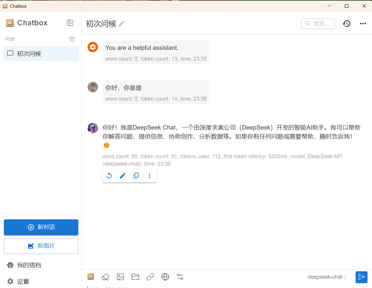Click the user avatar beside 你好，你是谁

coord(93,87)
